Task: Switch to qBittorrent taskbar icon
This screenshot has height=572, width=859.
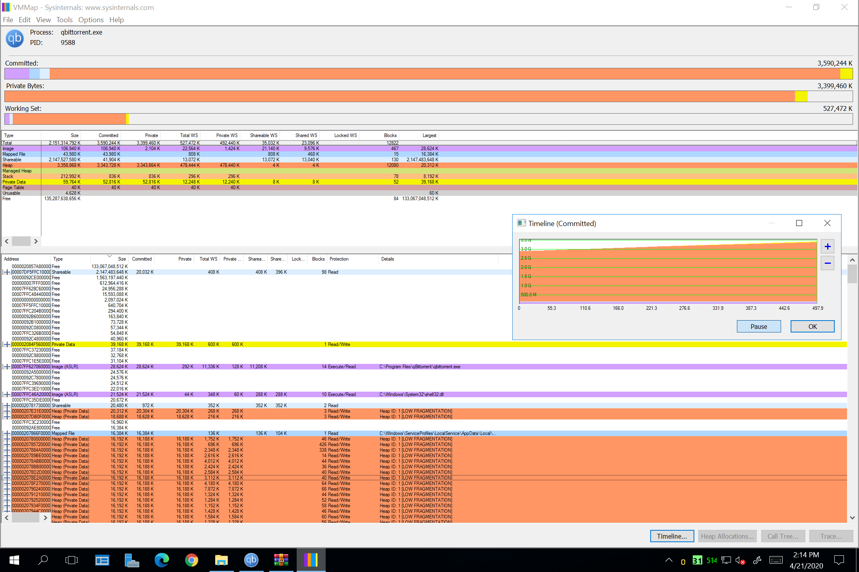Action: pyautogui.click(x=251, y=560)
